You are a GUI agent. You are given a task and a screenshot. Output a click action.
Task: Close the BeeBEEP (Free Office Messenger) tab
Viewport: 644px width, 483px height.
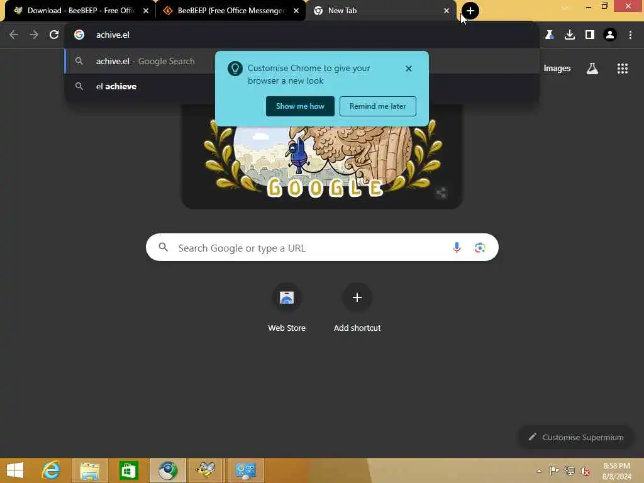click(296, 11)
